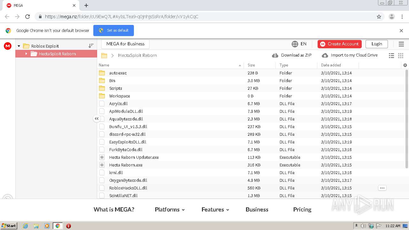Image resolution: width=409 pixels, height=230 pixels.
Task: Open the Pricing footer menu item
Action: (x=302, y=210)
